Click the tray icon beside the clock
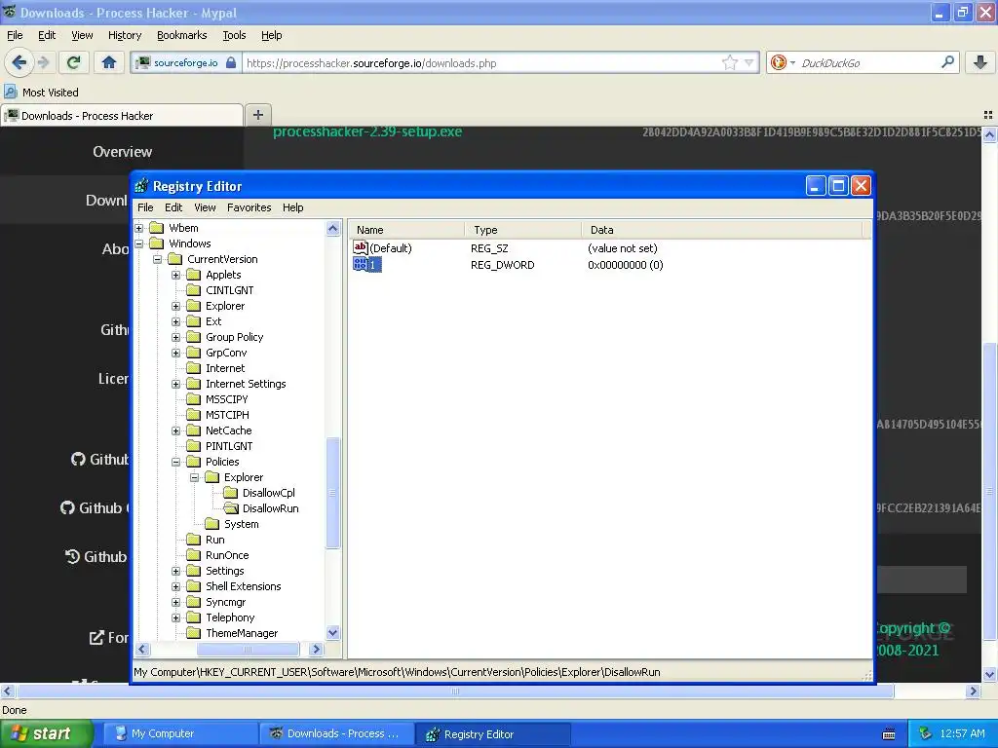Screen dimensions: 998x748 (x=926, y=734)
